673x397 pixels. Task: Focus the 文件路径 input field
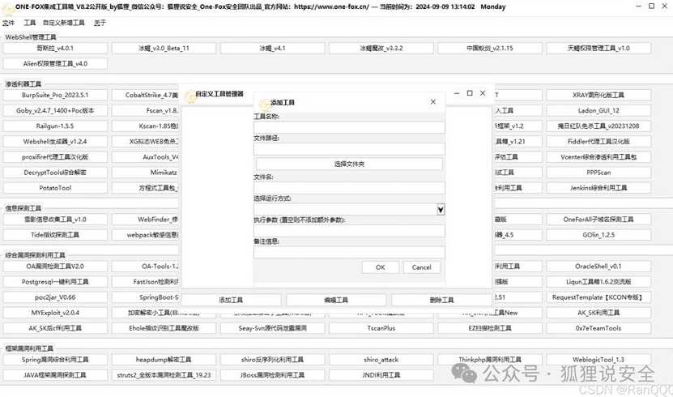point(349,149)
